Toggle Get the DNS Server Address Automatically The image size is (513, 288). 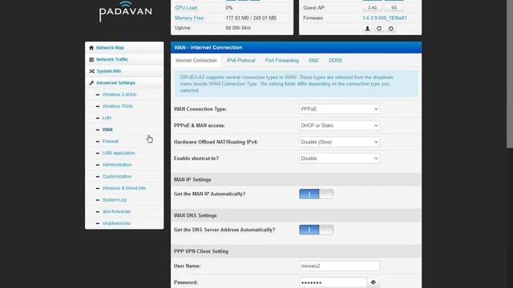316,230
